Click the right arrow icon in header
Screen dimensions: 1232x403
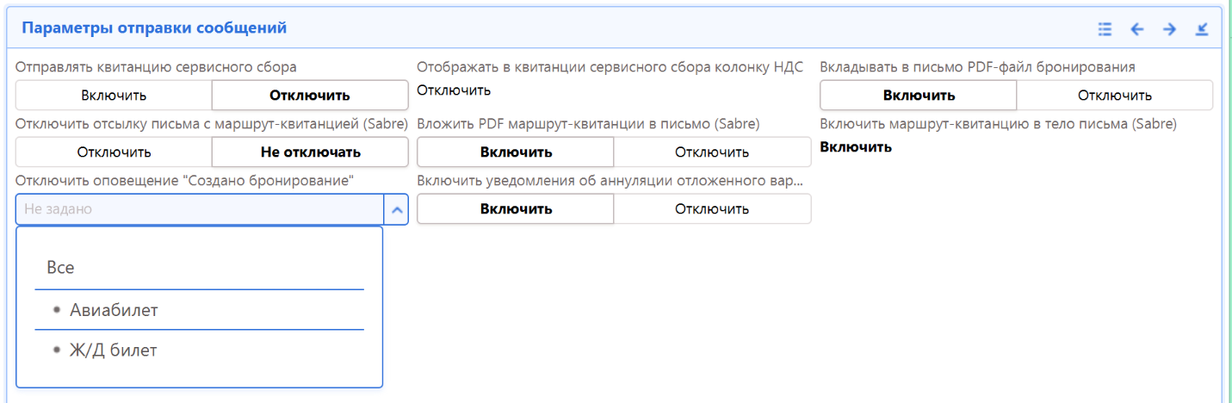coord(1169,29)
